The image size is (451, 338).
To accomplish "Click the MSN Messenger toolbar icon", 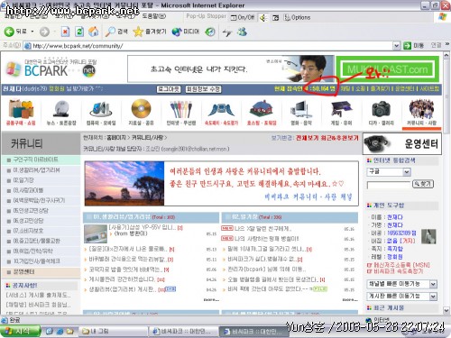I will (x=242, y=32).
